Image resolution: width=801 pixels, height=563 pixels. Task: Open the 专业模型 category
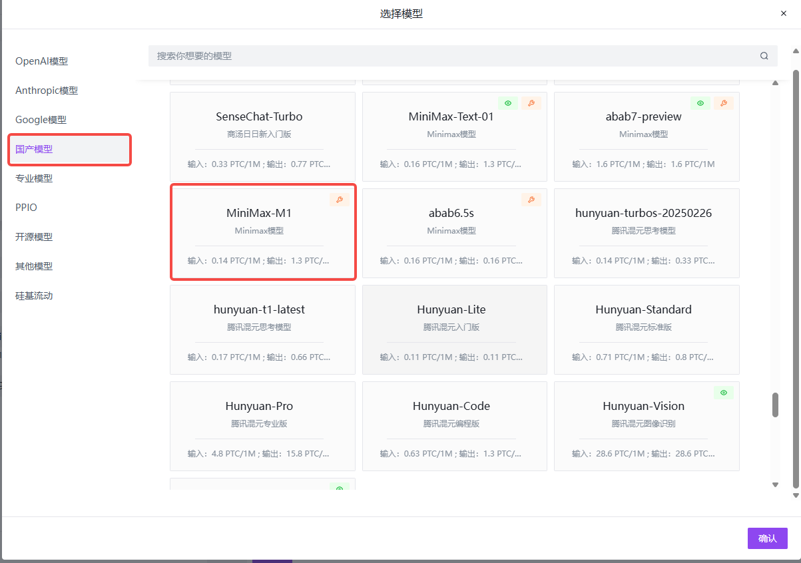[34, 178]
